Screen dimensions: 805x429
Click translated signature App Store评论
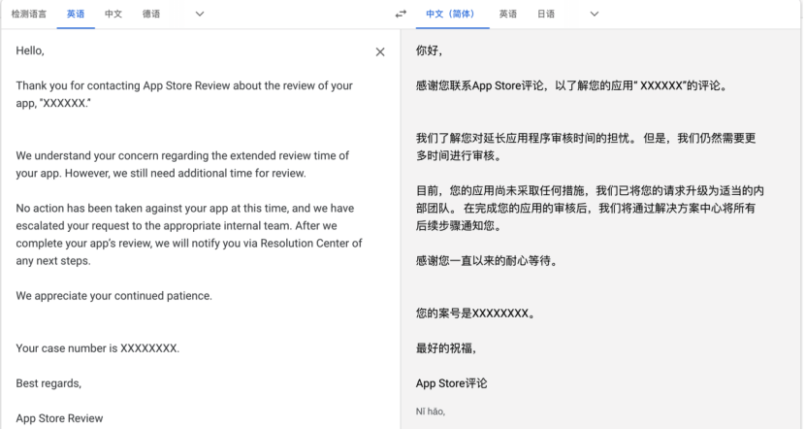pos(451,383)
